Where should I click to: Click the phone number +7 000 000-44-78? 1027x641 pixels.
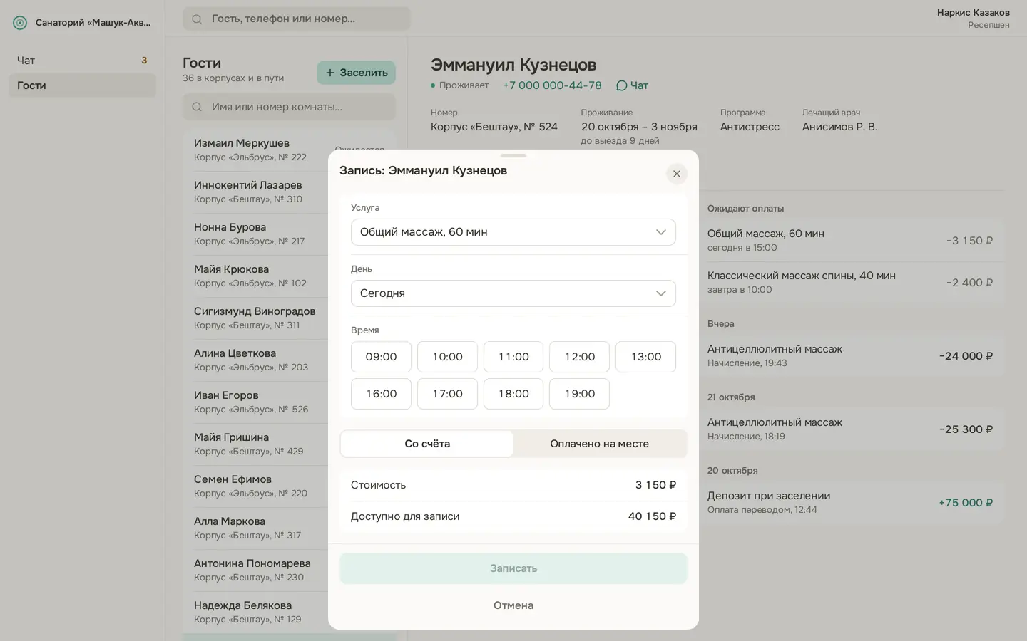point(552,85)
